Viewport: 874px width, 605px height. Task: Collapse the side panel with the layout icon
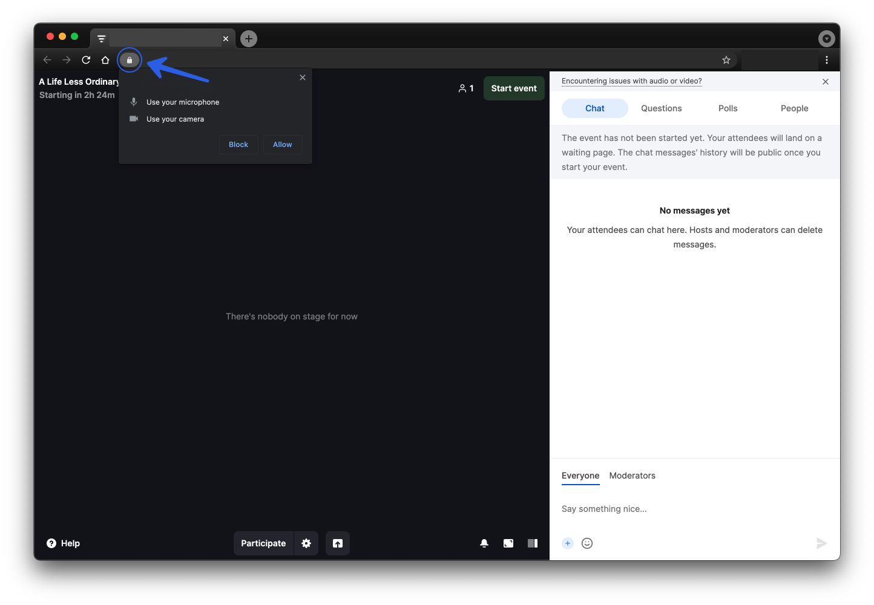533,543
